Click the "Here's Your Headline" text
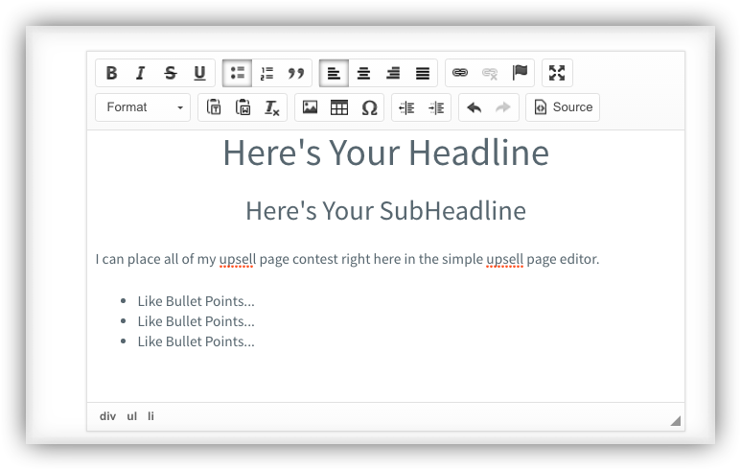The height and width of the screenshot is (470, 741). coord(385,153)
